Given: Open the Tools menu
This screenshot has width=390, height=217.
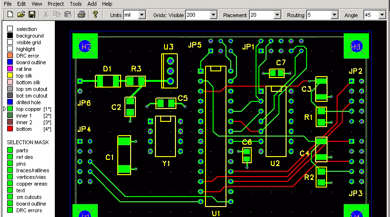Looking at the screenshot, I should point(76,4).
